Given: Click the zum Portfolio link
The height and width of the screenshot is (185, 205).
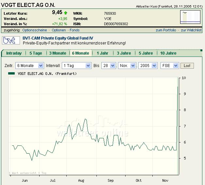Looking at the screenshot, I should [166, 30].
